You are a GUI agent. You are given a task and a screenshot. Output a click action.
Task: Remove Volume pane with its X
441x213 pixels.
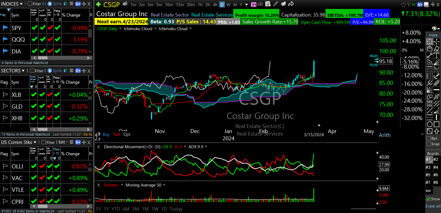click(98, 185)
